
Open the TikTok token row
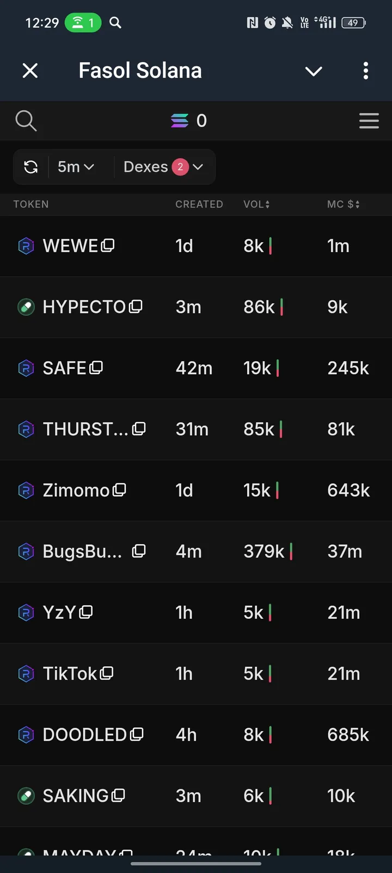click(69, 674)
